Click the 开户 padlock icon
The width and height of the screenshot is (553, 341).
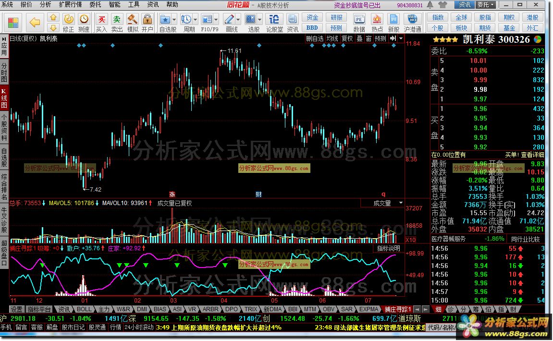point(147,19)
